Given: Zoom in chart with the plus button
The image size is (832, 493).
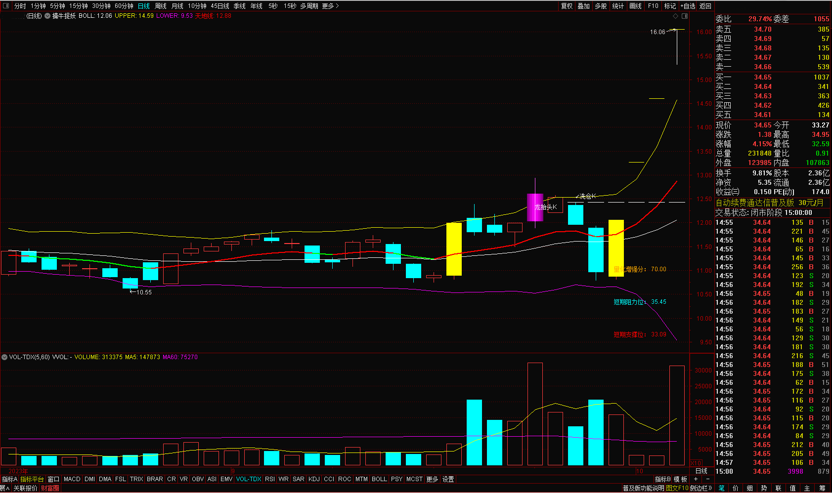Looking at the screenshot, I should pyautogui.click(x=696, y=479).
